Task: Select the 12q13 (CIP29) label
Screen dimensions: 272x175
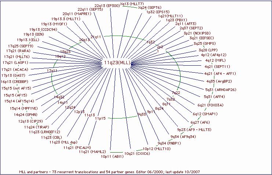Action: click(x=30, y=121)
